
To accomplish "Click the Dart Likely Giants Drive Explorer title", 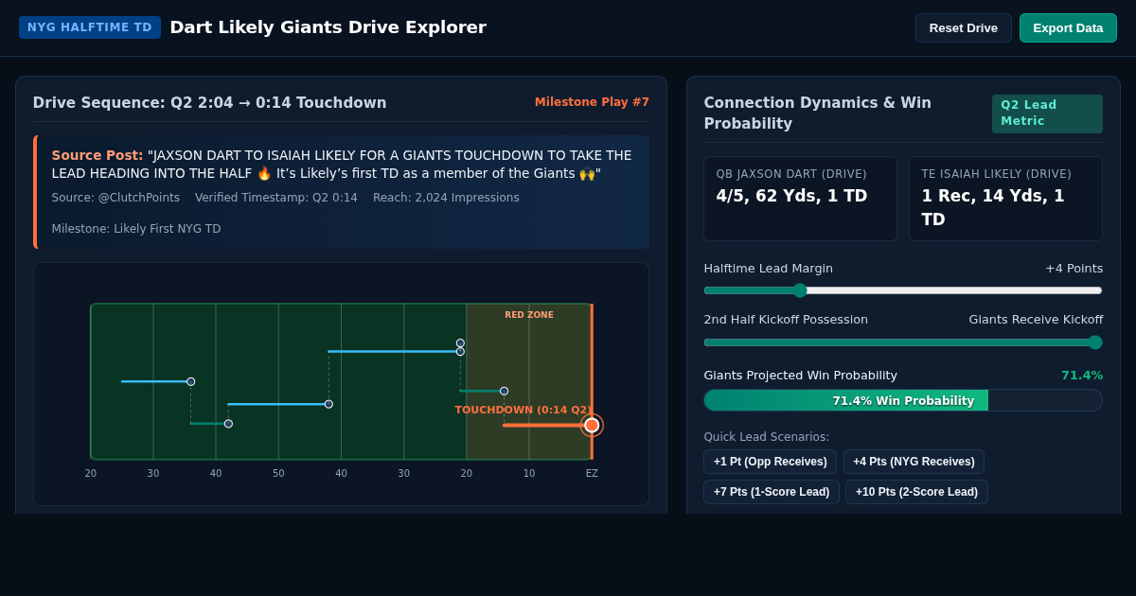I will click(328, 27).
